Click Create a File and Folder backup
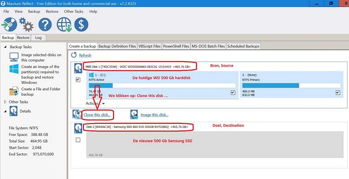Viewport: 349px width, 179px height. (x=41, y=92)
